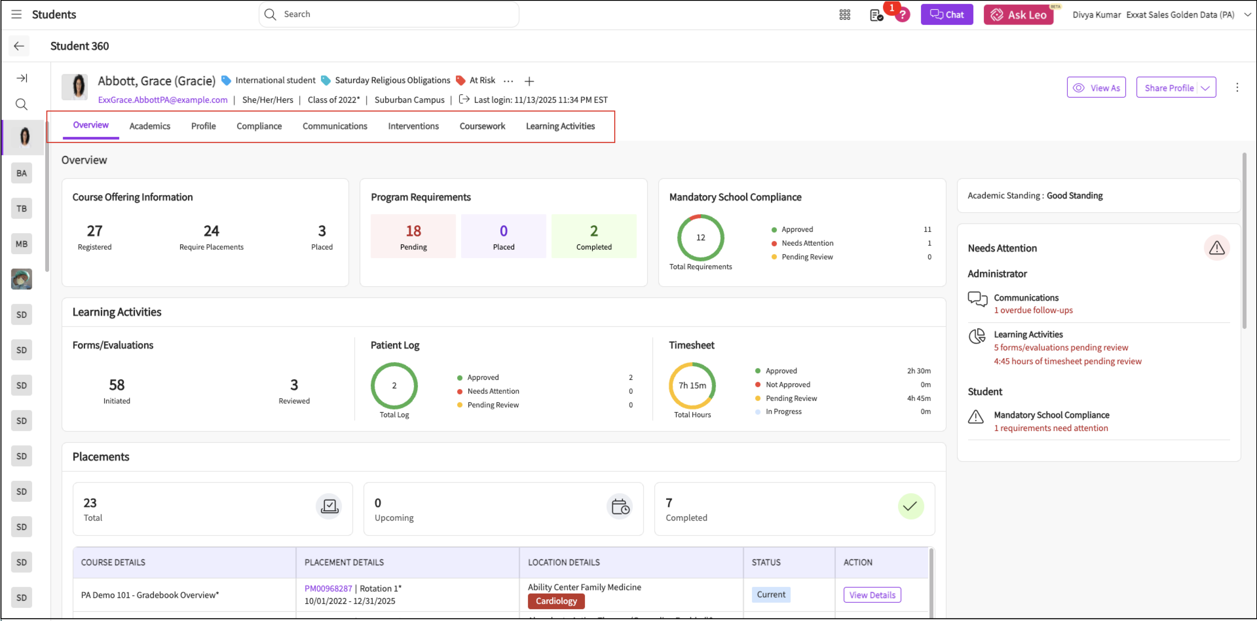
Task: Click the three-dot menu next to Share Profile
Action: click(1237, 87)
